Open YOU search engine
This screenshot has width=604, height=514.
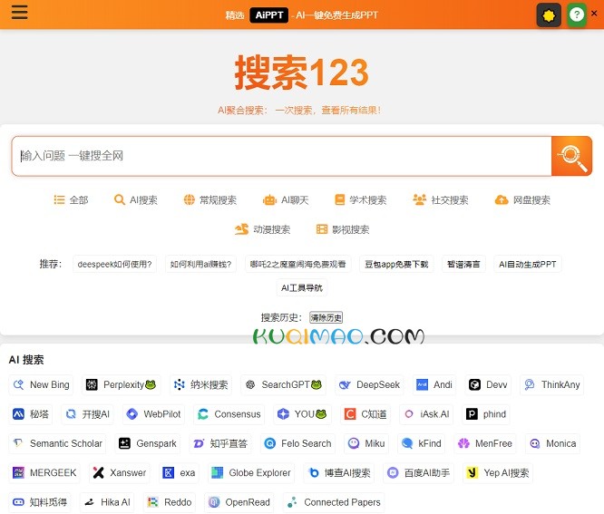click(302, 414)
